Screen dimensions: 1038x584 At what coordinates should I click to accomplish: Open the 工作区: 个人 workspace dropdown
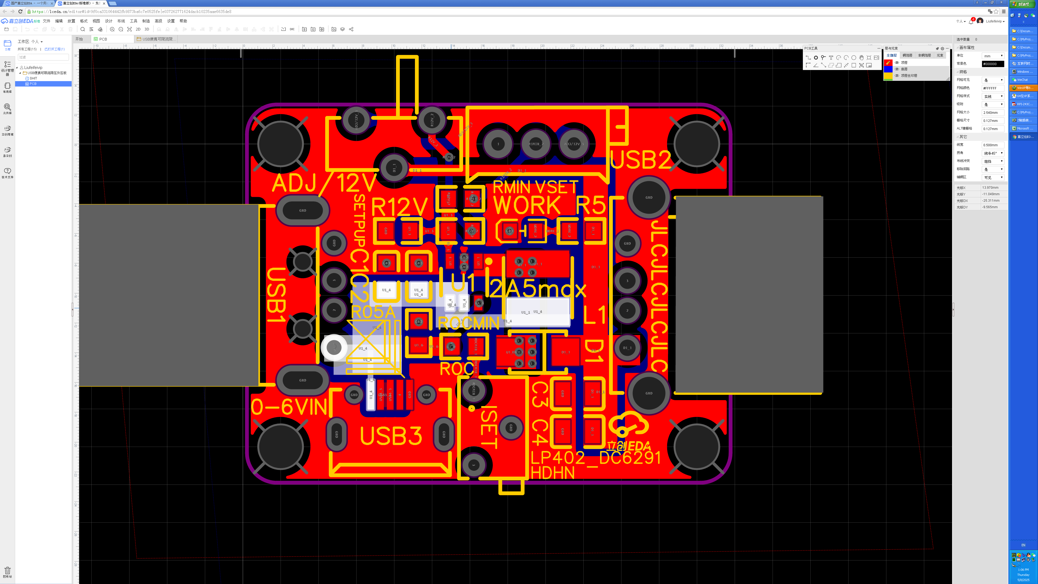[30, 42]
